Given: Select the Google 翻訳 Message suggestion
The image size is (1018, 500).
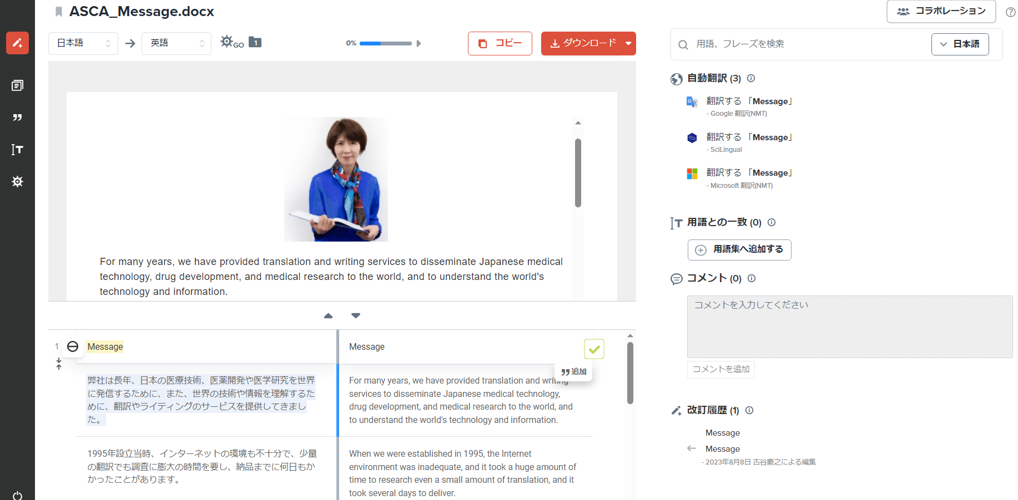Looking at the screenshot, I should 749,101.
